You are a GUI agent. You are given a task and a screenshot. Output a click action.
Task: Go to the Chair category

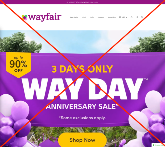click(x=84, y=17)
